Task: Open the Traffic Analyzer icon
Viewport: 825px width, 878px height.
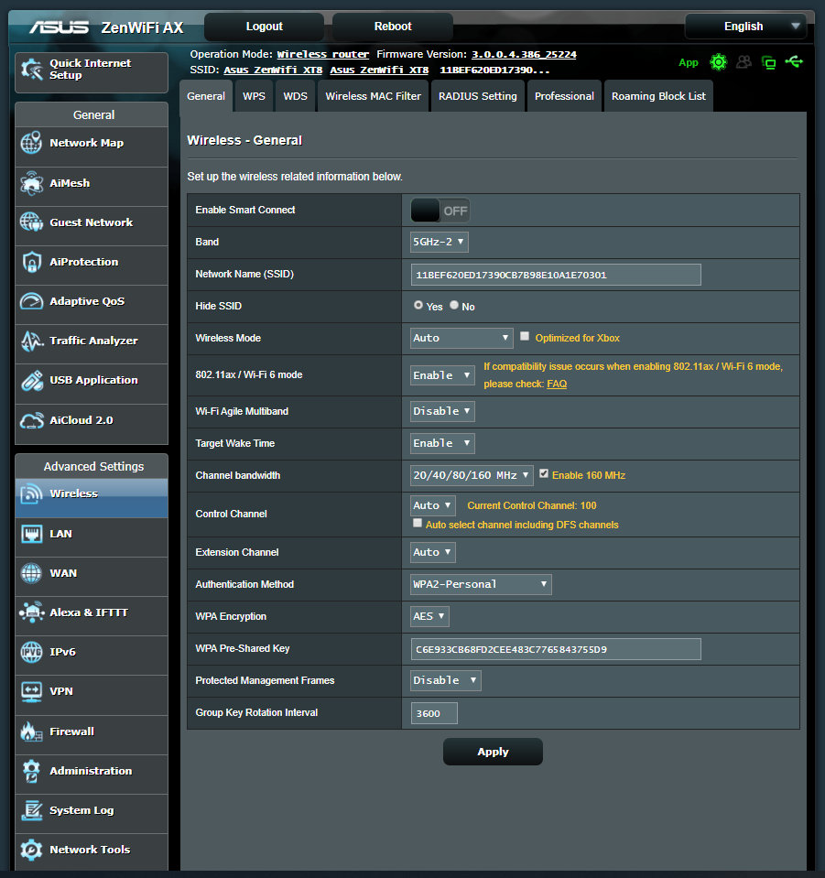Action: point(31,341)
